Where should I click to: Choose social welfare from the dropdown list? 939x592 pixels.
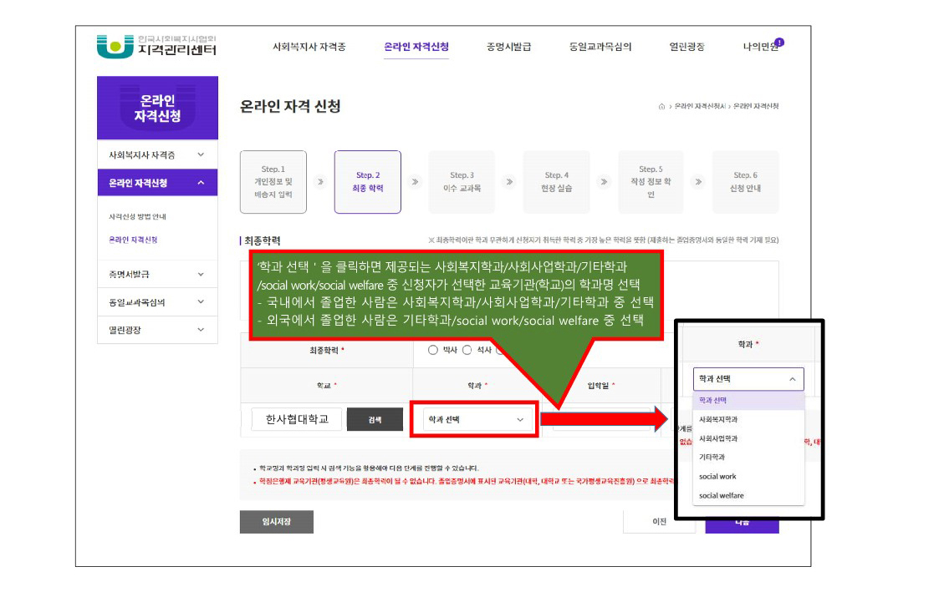pyautogui.click(x=748, y=496)
